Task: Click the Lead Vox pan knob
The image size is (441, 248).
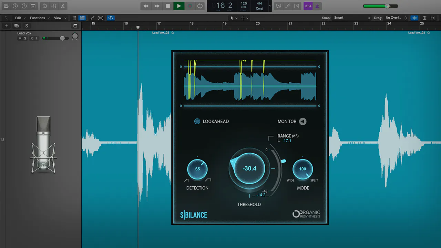Action: coord(75,36)
